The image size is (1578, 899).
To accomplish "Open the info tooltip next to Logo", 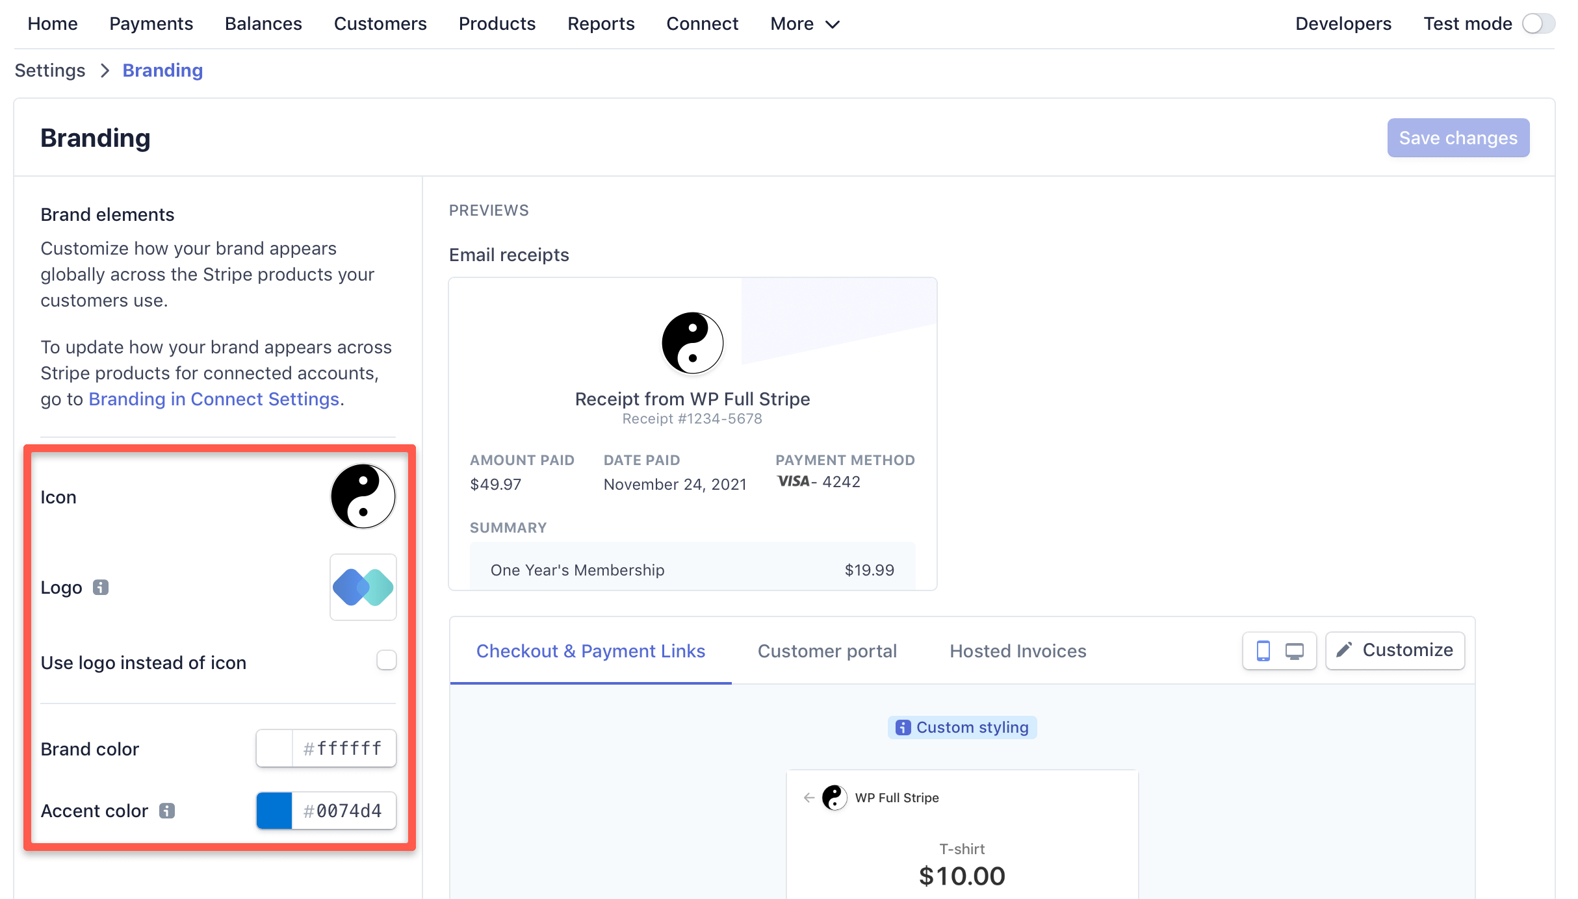I will coord(101,587).
